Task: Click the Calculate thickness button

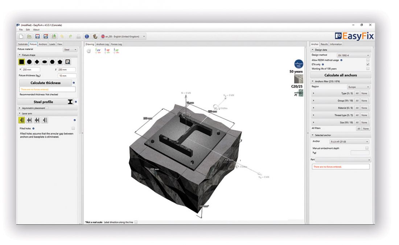Action: pyautogui.click(x=45, y=83)
